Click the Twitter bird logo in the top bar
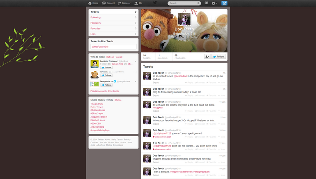Viewport: 316px width, 179px height. click(155, 3)
